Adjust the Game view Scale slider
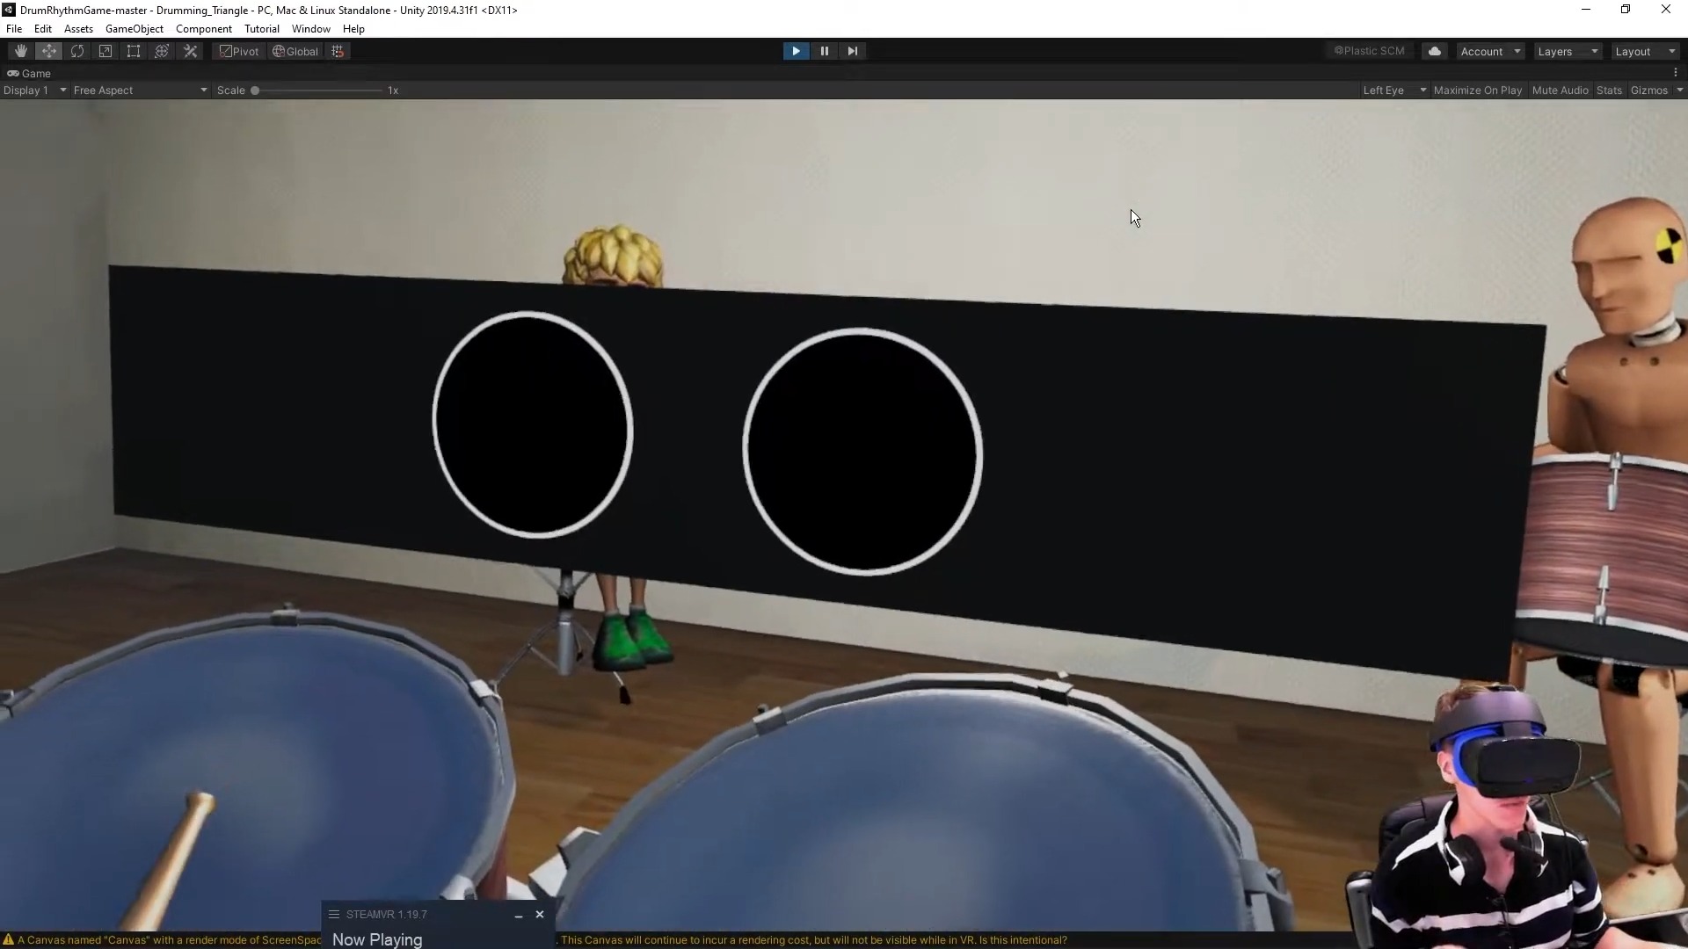Screen dimensions: 1688x949 (254, 90)
